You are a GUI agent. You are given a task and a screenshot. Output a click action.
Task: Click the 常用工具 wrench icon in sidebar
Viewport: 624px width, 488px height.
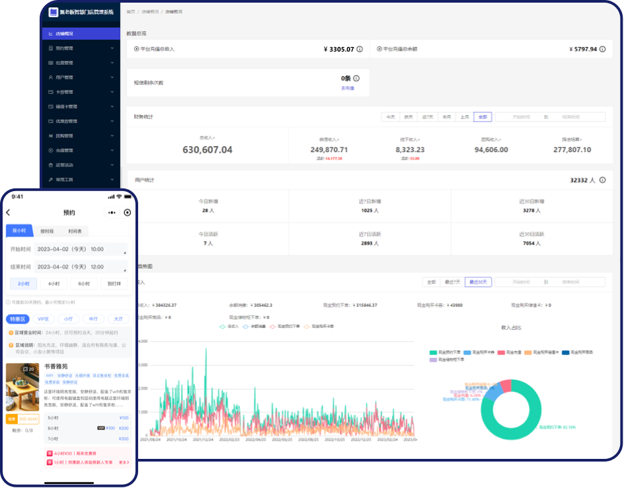51,179
